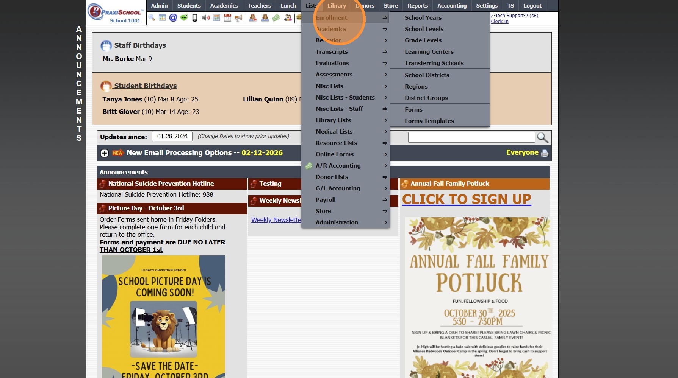Screen dimensions: 678x378
Task: Click the megaphone icon on Picture Day announcement
Action: click(102, 208)
